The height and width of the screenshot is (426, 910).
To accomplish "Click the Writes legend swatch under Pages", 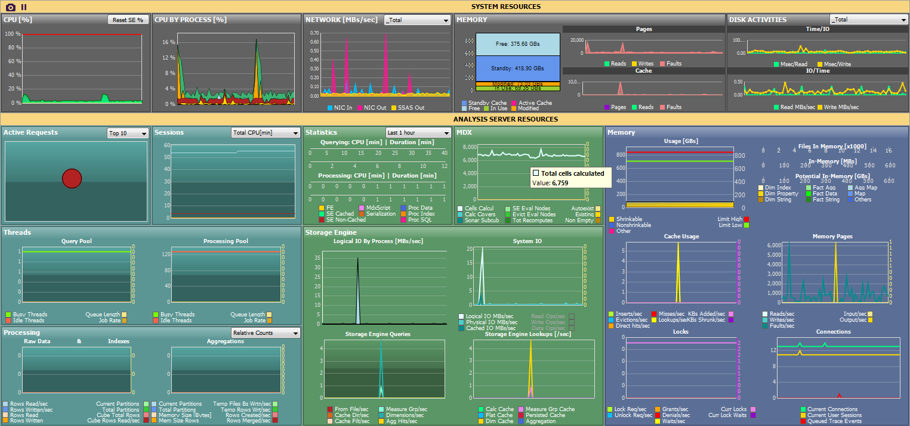I will click(x=634, y=64).
